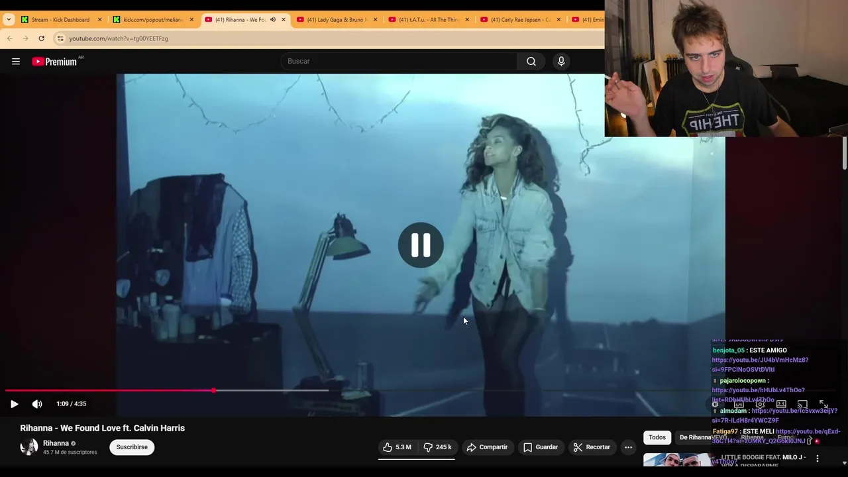The image size is (848, 477).
Task: Enter fullscreen mode on the video
Action: (x=823, y=404)
